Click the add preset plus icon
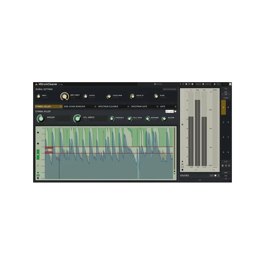265x265 pixels. click(x=192, y=84)
